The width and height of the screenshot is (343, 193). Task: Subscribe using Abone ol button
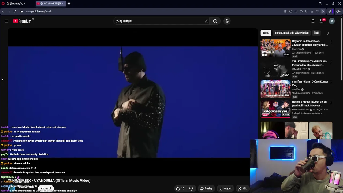pyautogui.click(x=46, y=188)
